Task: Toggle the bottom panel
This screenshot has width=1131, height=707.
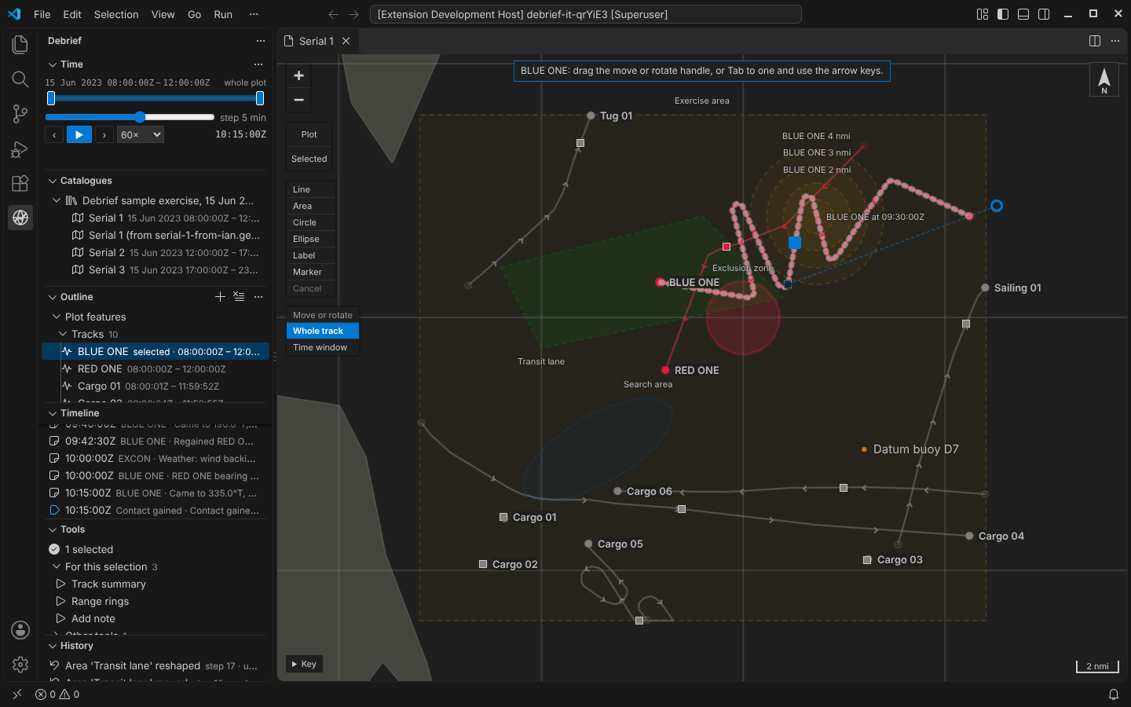Action: (1023, 14)
